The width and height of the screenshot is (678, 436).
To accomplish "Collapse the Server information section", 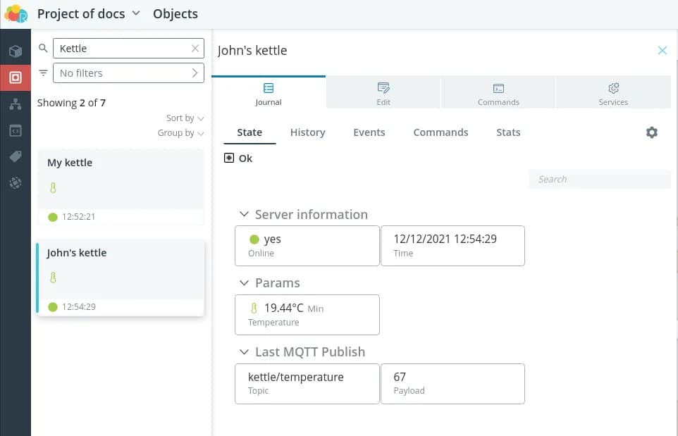I will coord(244,215).
